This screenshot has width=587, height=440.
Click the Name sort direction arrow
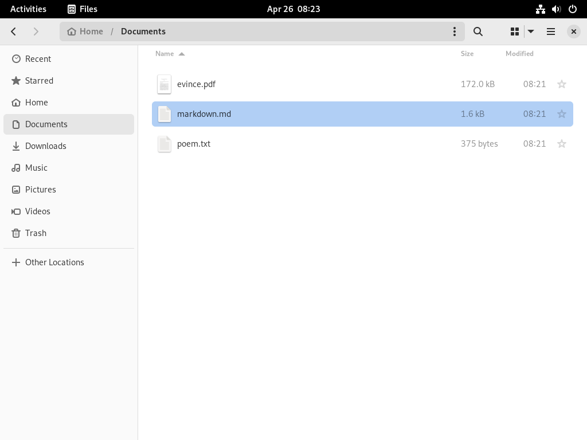pos(182,54)
